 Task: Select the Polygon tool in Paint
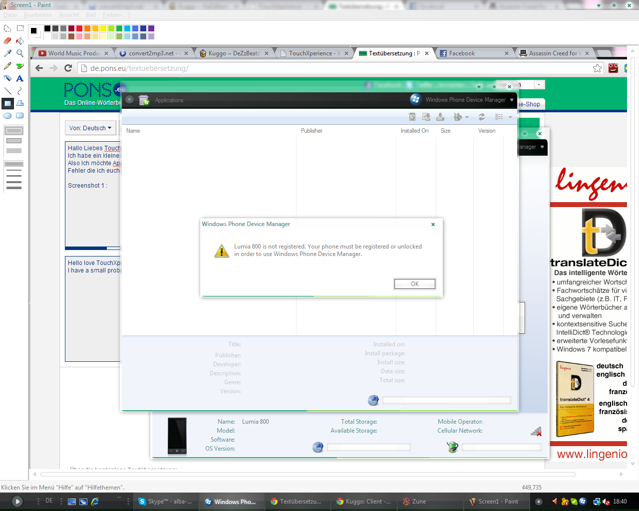coord(20,103)
